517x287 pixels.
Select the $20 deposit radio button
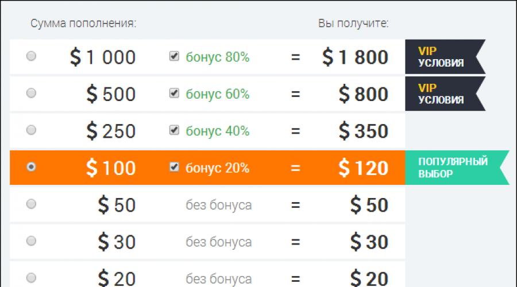pos(32,277)
